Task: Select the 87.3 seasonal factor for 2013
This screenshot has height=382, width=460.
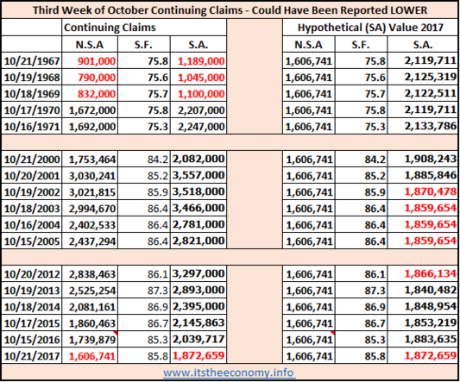Action: pyautogui.click(x=144, y=291)
